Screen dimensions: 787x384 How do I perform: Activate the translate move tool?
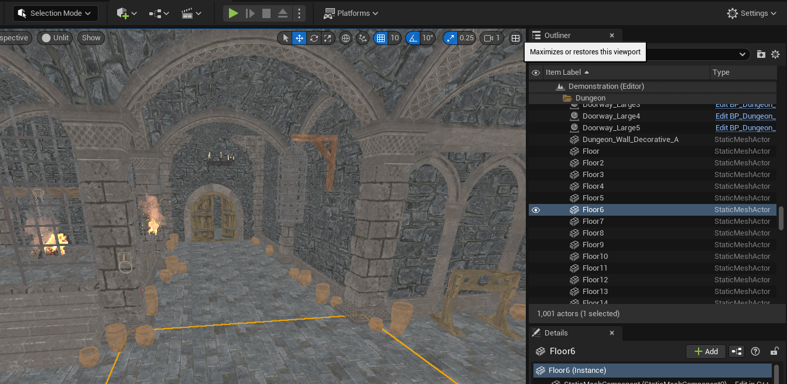pyautogui.click(x=299, y=38)
